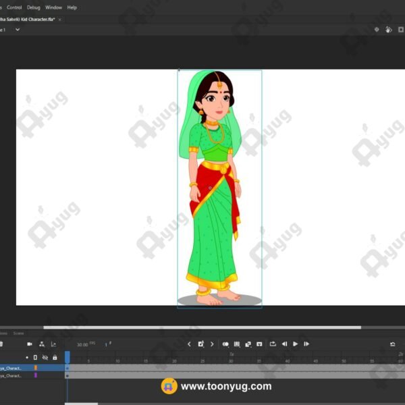Select the first Charact.. layer
The image size is (405, 405).
(x=11, y=368)
